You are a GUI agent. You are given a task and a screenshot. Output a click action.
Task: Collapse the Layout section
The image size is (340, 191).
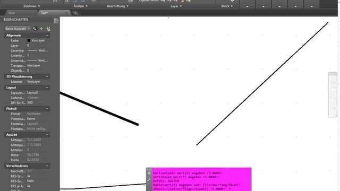coord(47,88)
